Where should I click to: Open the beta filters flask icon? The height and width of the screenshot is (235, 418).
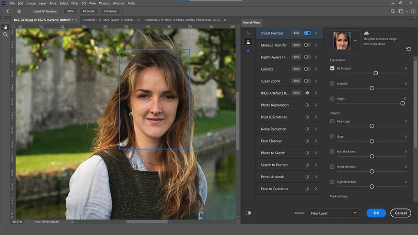pyautogui.click(x=248, y=42)
